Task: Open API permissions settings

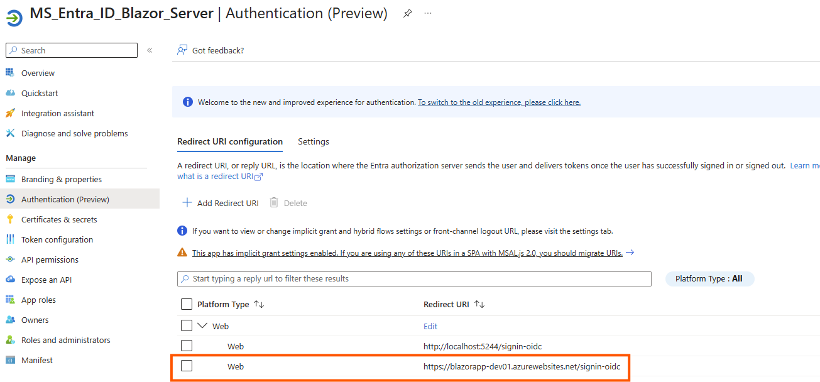Action: pos(52,259)
